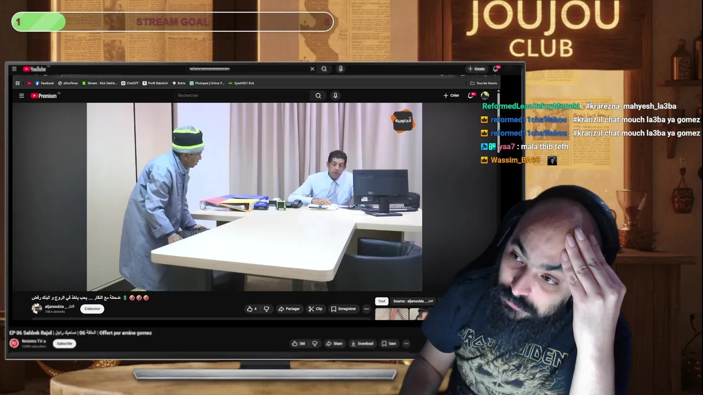
Task: Open more options after the Save button
Action: tap(406, 343)
